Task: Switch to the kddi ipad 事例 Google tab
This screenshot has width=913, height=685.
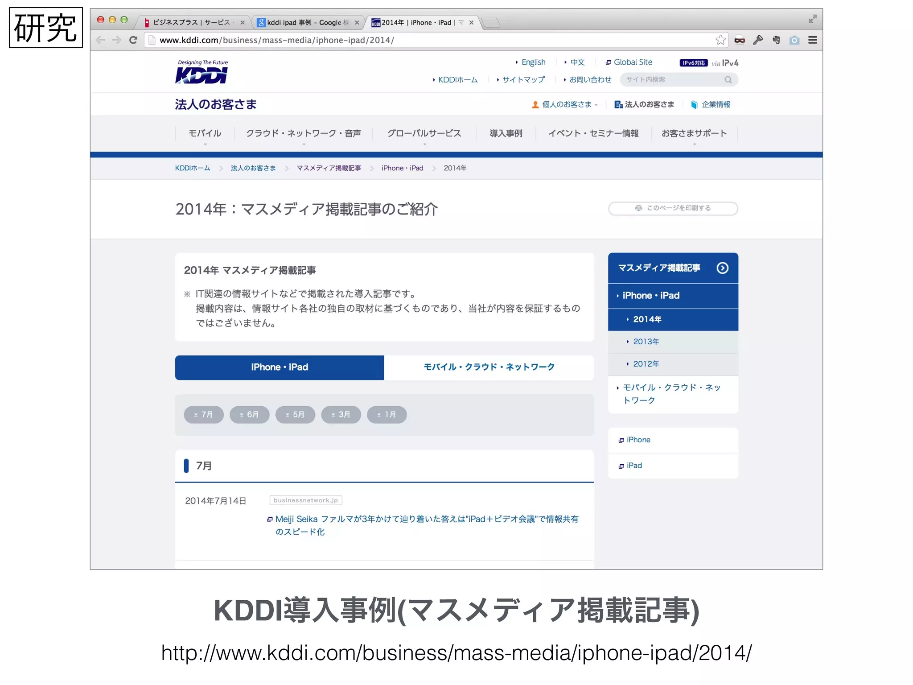Action: tap(308, 22)
